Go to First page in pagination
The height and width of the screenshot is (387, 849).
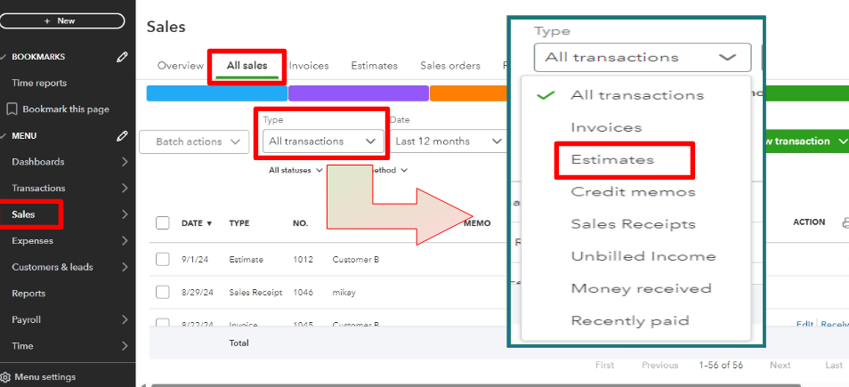(605, 366)
